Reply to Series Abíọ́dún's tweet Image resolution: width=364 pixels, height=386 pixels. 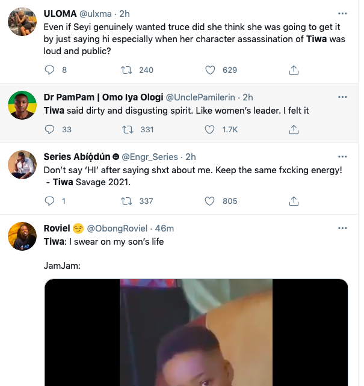[50, 201]
